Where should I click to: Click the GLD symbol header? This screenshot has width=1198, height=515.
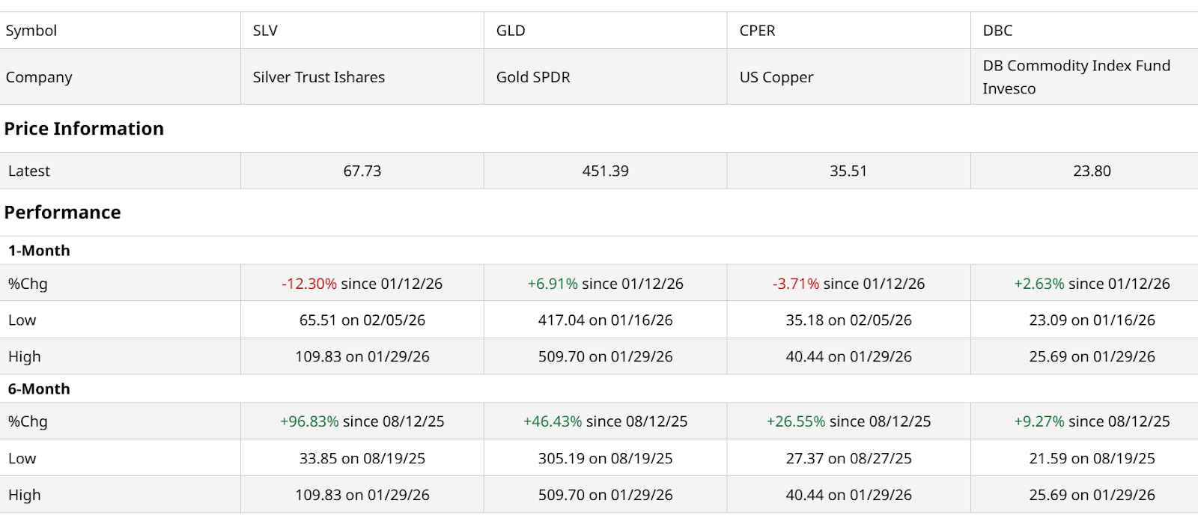[x=511, y=31]
